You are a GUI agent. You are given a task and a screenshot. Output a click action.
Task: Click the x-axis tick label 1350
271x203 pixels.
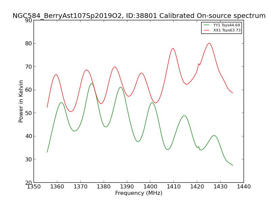pyautogui.click(x=34, y=187)
